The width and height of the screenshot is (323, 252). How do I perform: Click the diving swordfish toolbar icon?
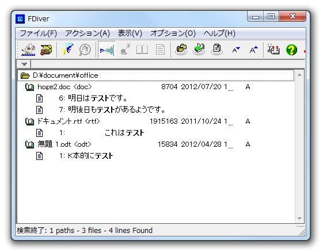[67, 49]
